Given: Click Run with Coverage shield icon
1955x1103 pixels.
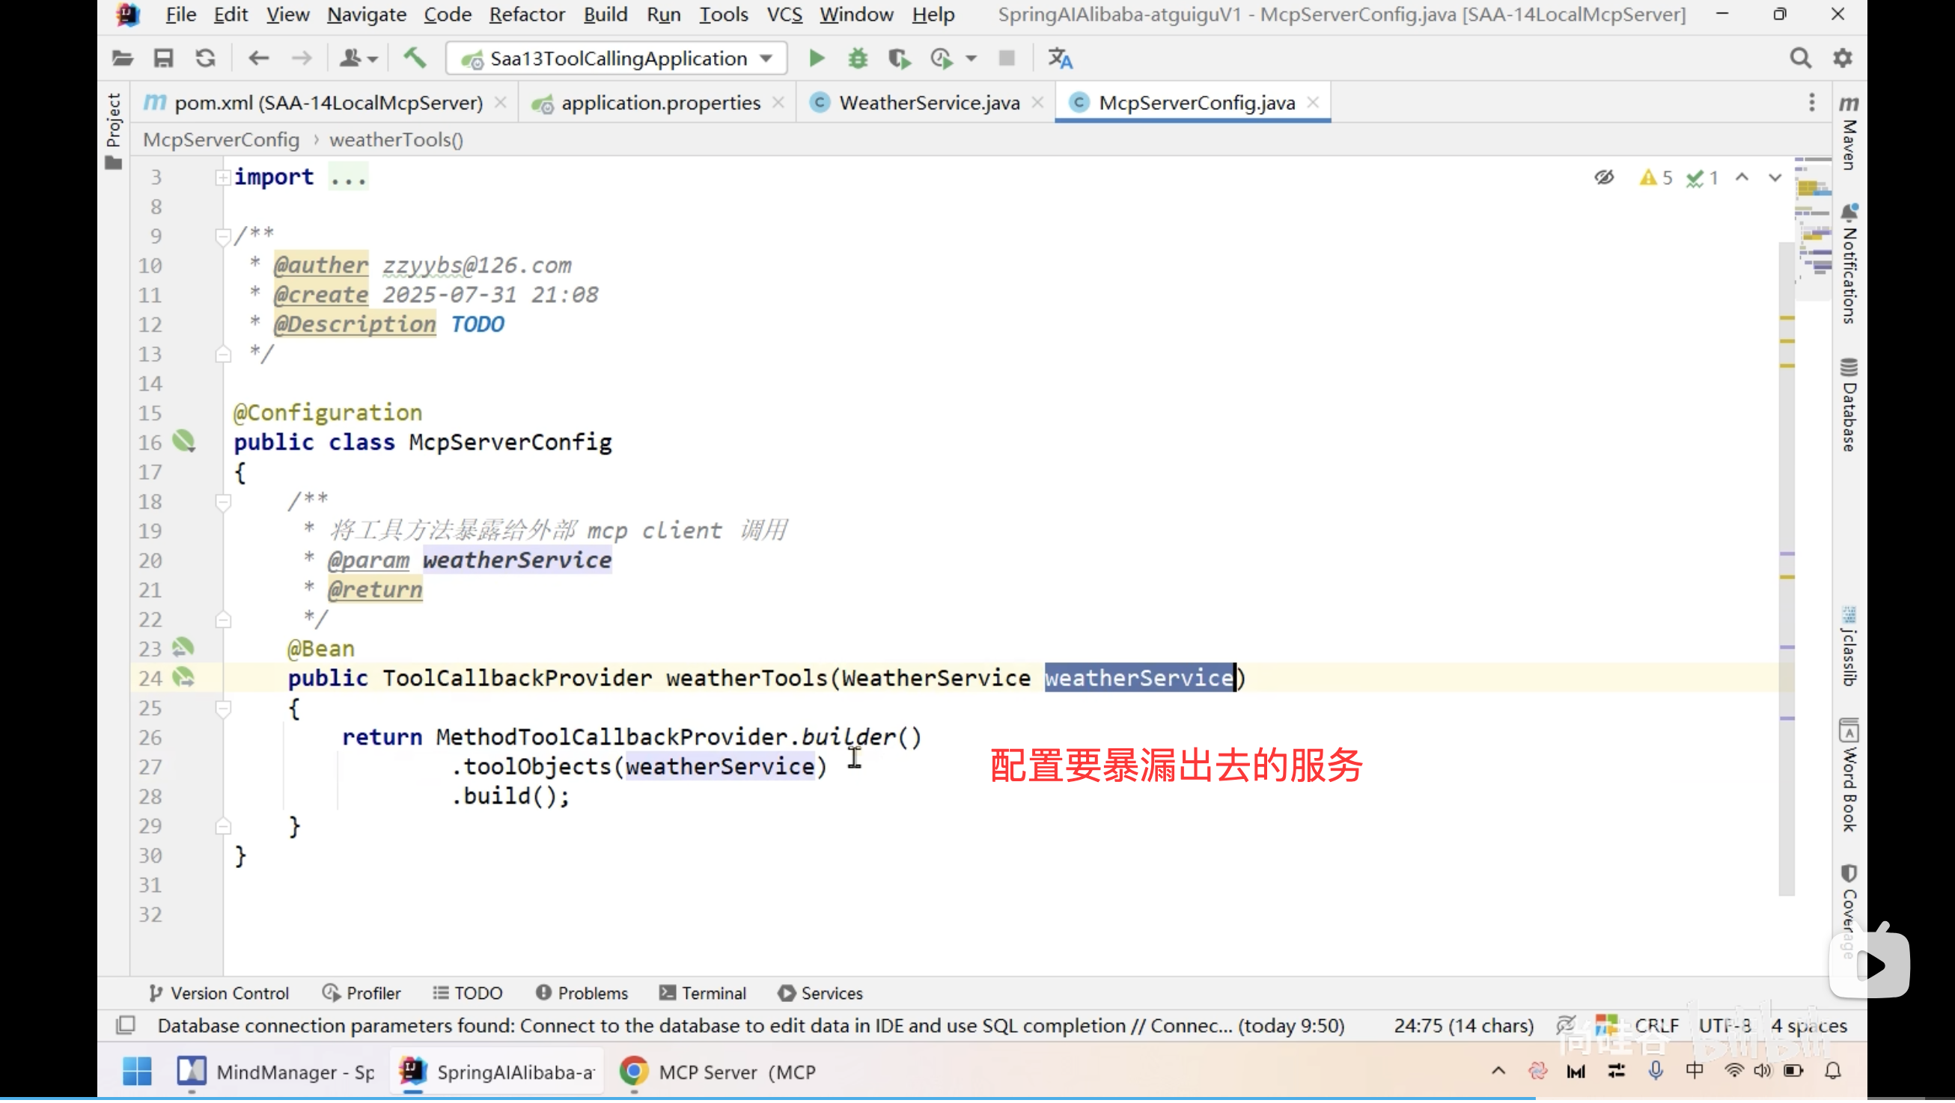Looking at the screenshot, I should pos(899,58).
